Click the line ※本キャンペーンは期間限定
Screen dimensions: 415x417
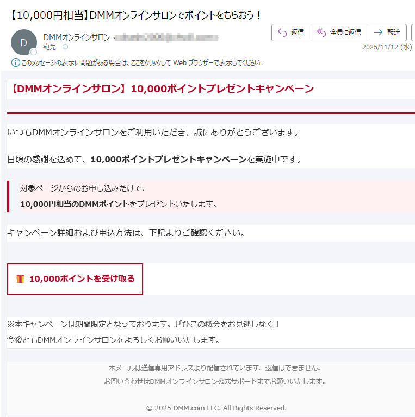[x=143, y=324]
